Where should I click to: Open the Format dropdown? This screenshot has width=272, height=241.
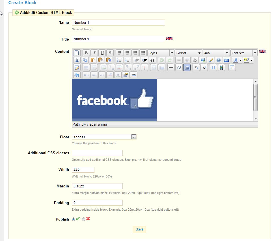(188, 53)
